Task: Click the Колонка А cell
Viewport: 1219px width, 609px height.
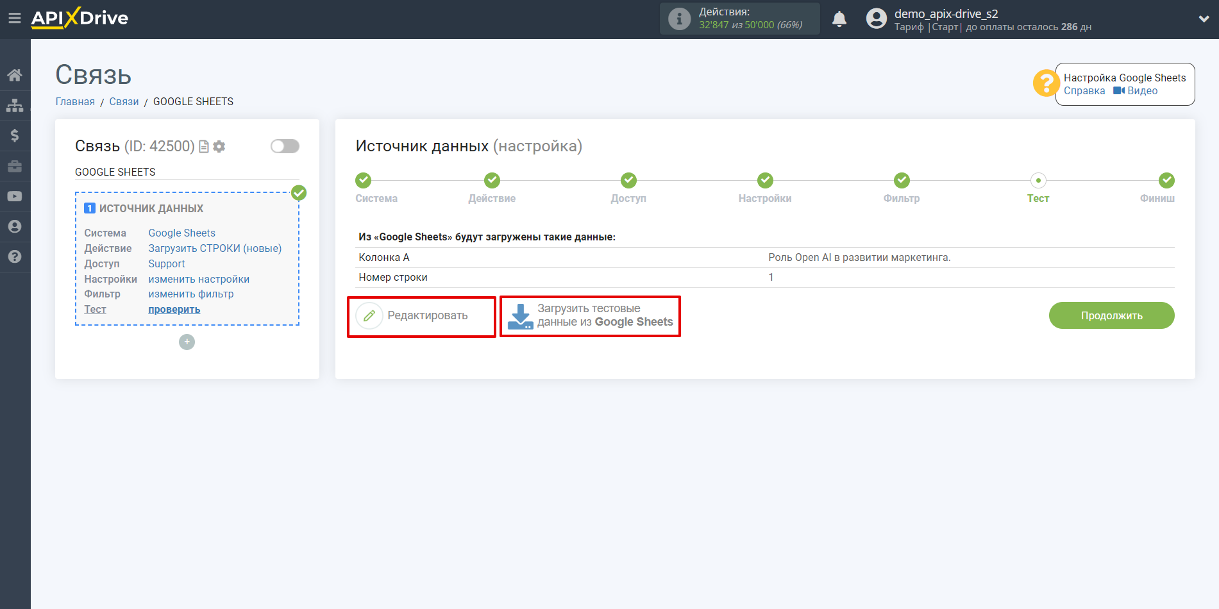Action: 383,257
